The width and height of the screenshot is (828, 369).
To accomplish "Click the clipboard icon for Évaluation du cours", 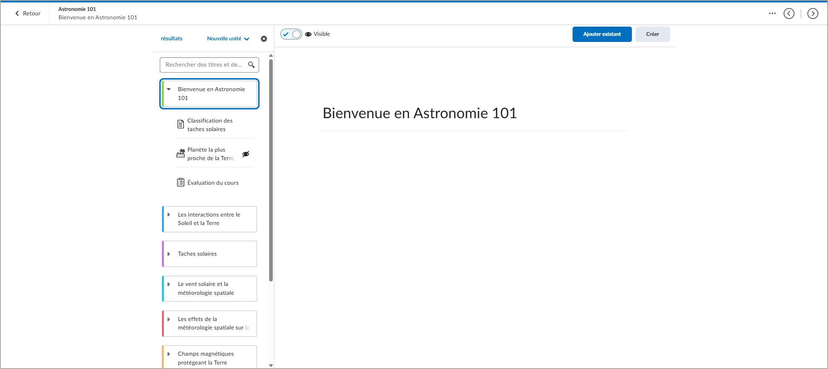I will (x=181, y=182).
